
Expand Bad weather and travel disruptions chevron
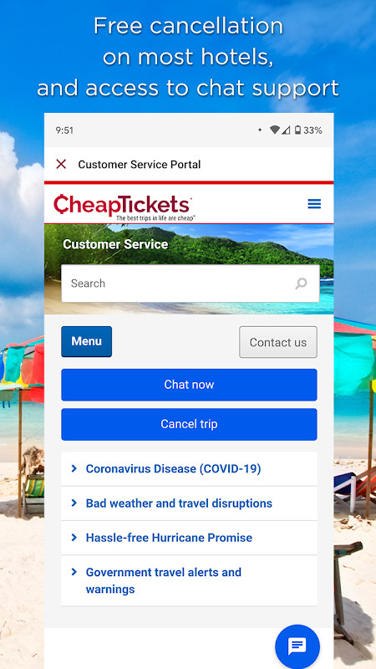click(74, 503)
